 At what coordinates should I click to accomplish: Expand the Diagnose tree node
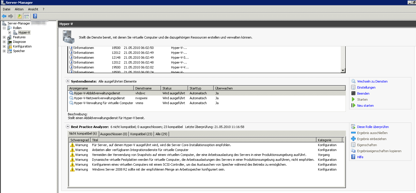click(4, 42)
